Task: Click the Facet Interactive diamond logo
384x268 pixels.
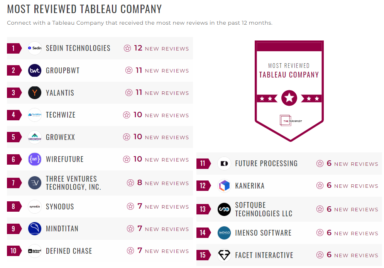Action: pos(224,255)
